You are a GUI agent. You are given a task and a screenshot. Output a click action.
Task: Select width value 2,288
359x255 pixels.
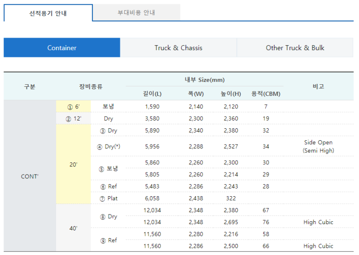[x=196, y=147]
